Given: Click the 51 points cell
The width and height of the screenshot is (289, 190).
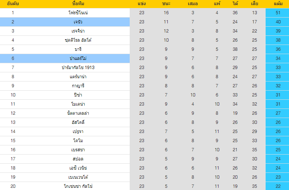Looking at the screenshot, I should click(278, 13).
